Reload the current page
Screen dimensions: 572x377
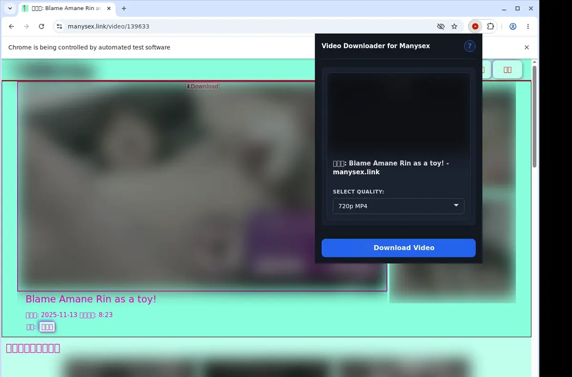[x=41, y=27]
